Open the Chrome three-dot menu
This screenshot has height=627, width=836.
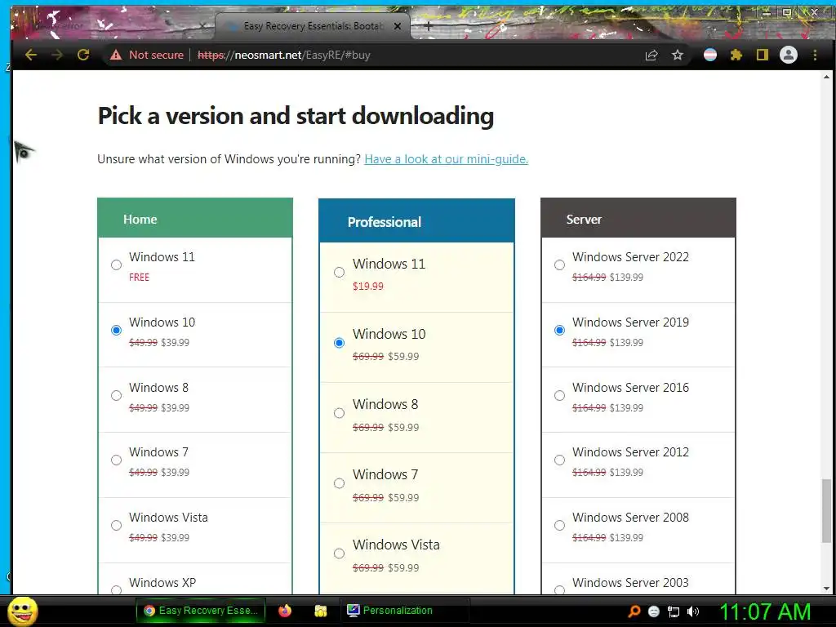(815, 55)
